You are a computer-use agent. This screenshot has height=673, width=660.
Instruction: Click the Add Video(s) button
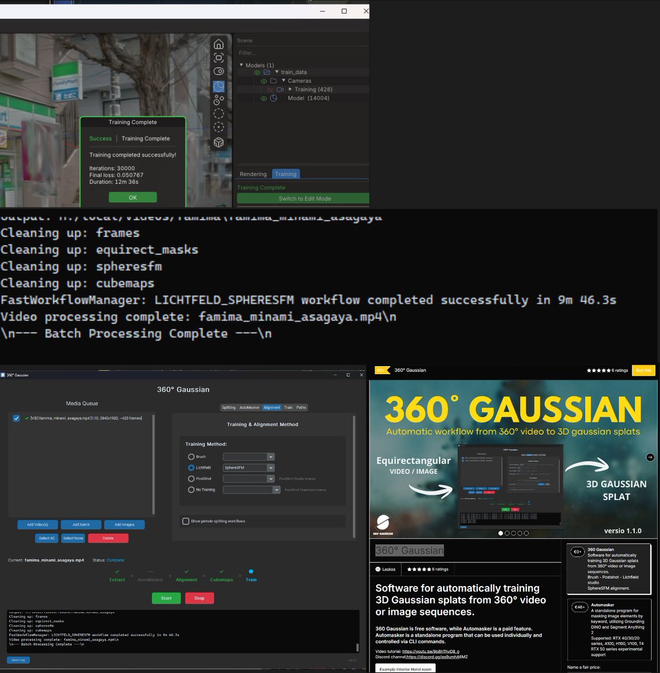pos(38,524)
